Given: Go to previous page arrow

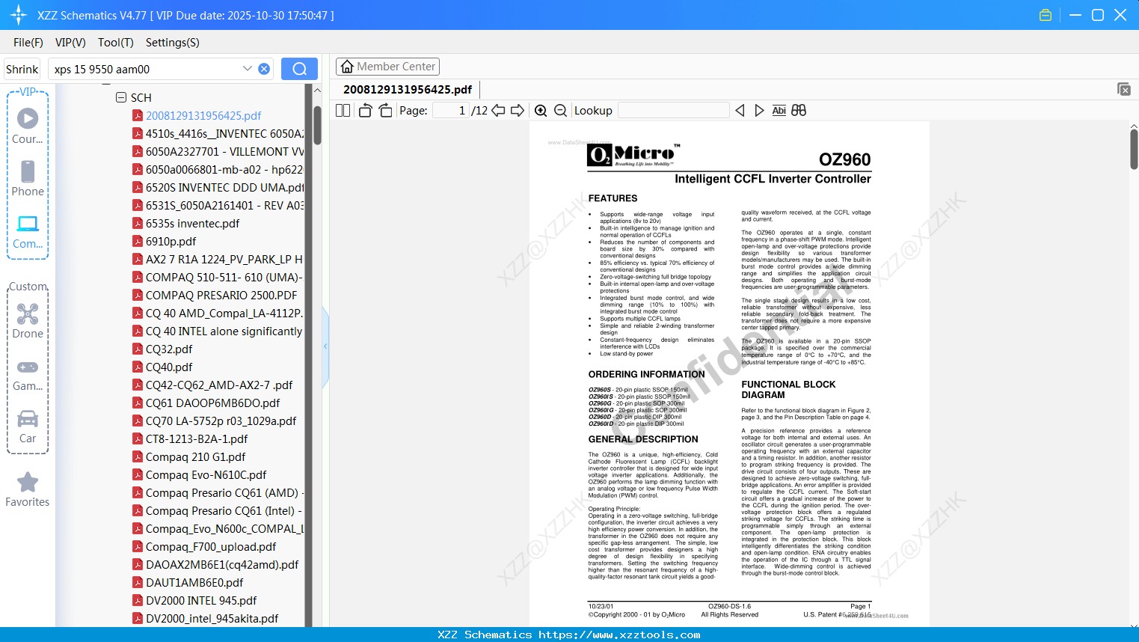Looking at the screenshot, I should click(x=498, y=111).
